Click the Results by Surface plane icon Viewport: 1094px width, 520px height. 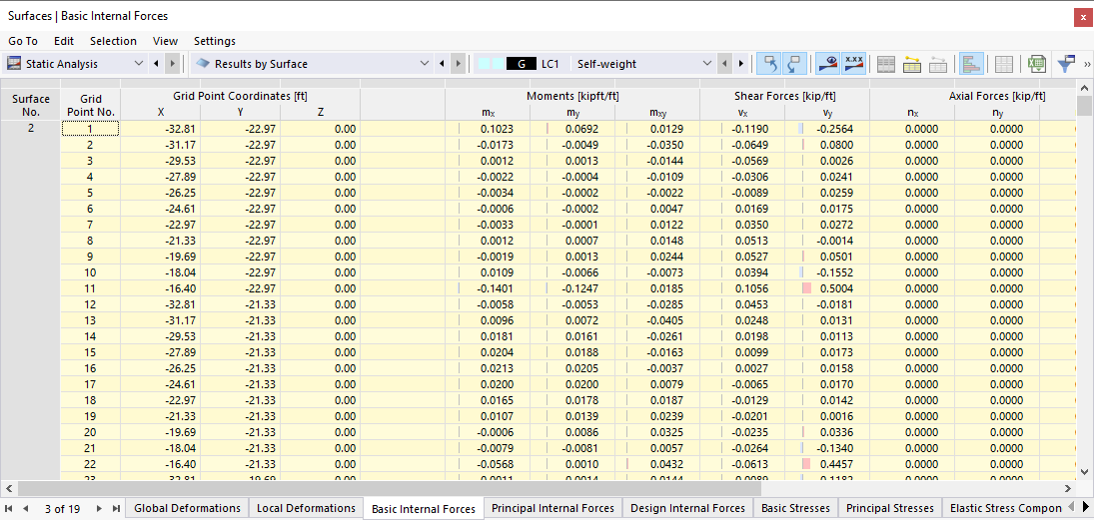click(203, 64)
